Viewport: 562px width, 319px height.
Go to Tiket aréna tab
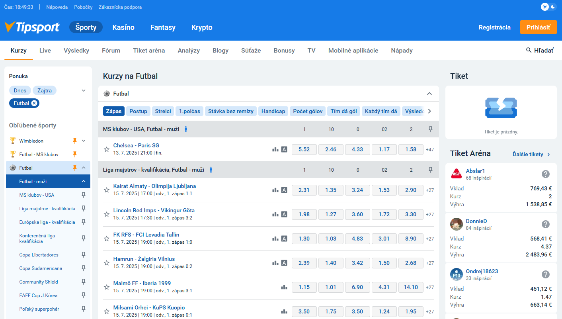point(149,51)
